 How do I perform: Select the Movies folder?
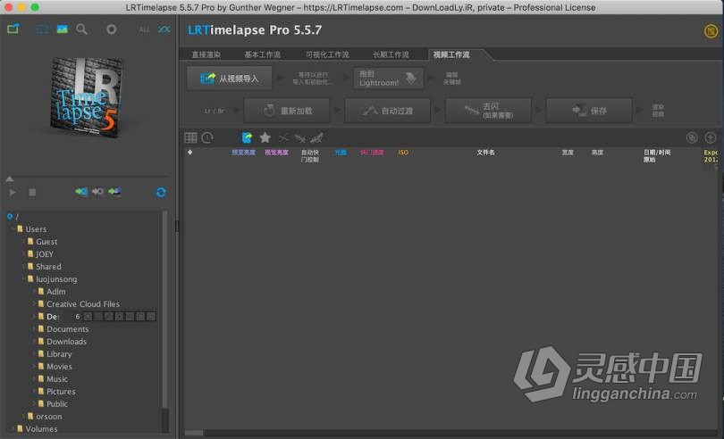[x=59, y=366]
